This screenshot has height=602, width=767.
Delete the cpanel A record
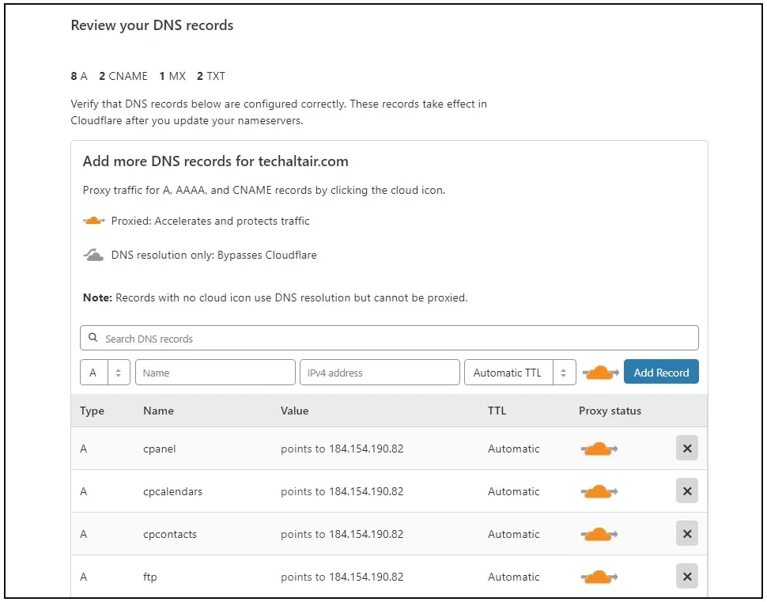pyautogui.click(x=687, y=448)
